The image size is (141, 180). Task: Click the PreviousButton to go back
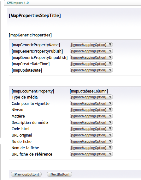26,174
